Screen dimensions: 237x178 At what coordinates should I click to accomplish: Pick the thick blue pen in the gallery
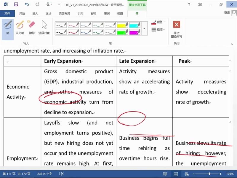click(x=86, y=32)
